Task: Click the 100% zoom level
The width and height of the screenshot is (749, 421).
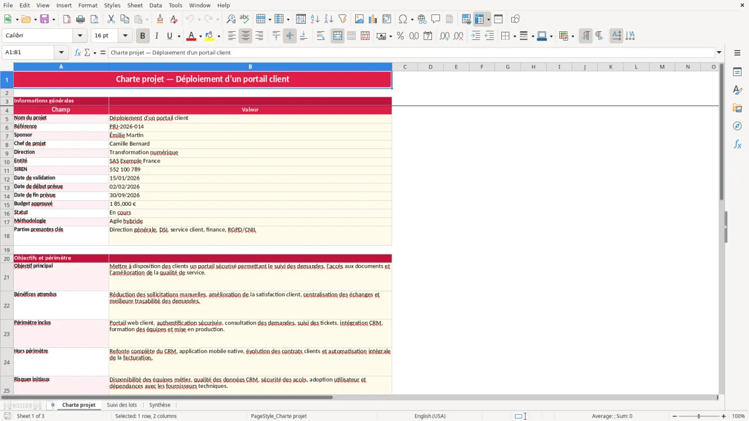Action: [738, 416]
